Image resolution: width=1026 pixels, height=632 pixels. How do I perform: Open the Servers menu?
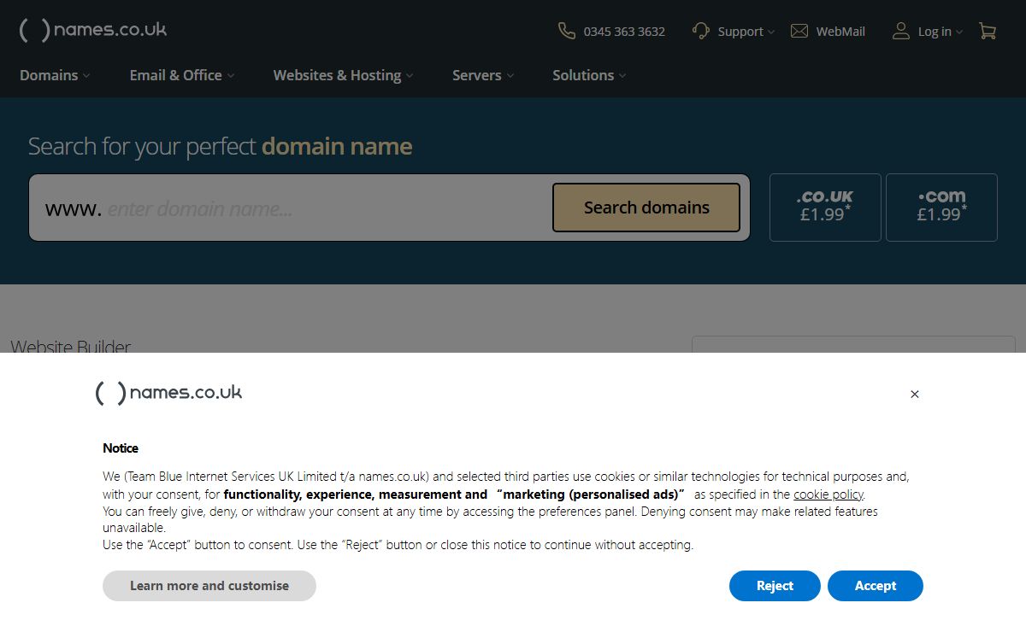coord(483,75)
